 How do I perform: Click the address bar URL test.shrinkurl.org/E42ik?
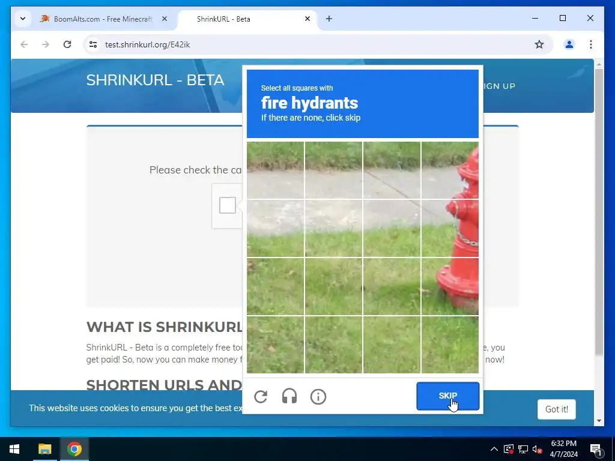[x=148, y=44]
